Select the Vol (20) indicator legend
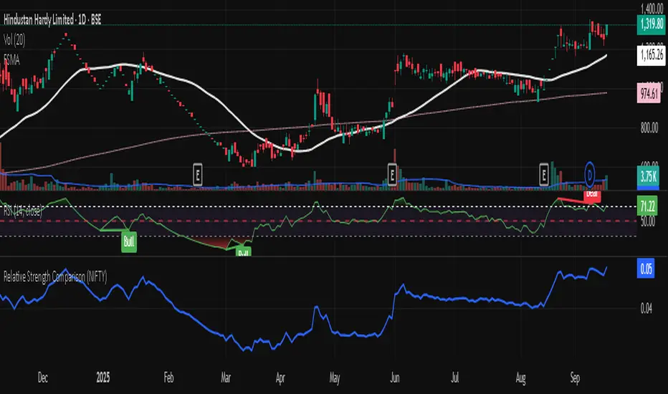 pos(14,40)
